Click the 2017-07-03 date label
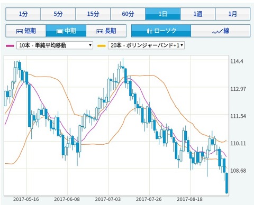 pyautogui.click(x=108, y=199)
